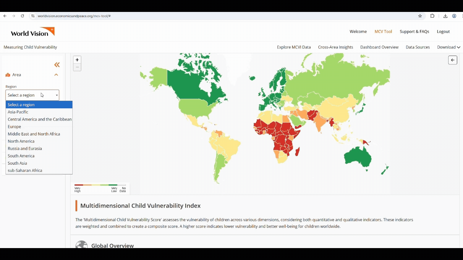
Task: Collapse the sidebar with double chevron icon
Action: (x=57, y=65)
